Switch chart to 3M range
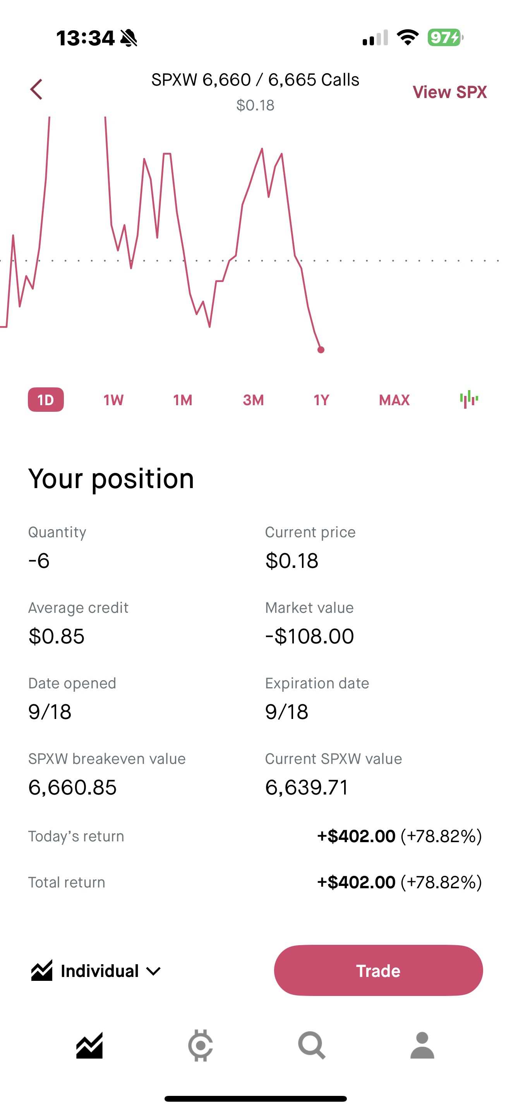Screen dimensions: 511x1111 253,400
